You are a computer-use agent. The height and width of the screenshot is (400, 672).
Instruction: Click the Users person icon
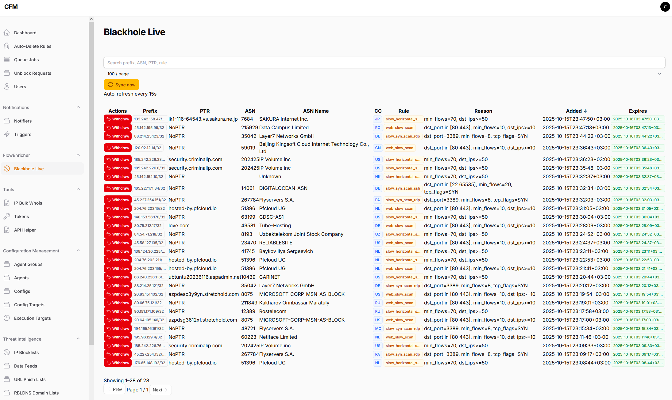pyautogui.click(x=7, y=87)
